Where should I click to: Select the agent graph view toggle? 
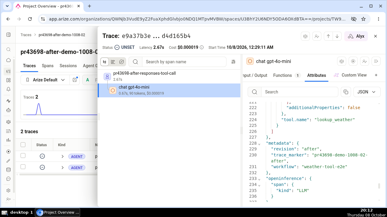coord(122,62)
